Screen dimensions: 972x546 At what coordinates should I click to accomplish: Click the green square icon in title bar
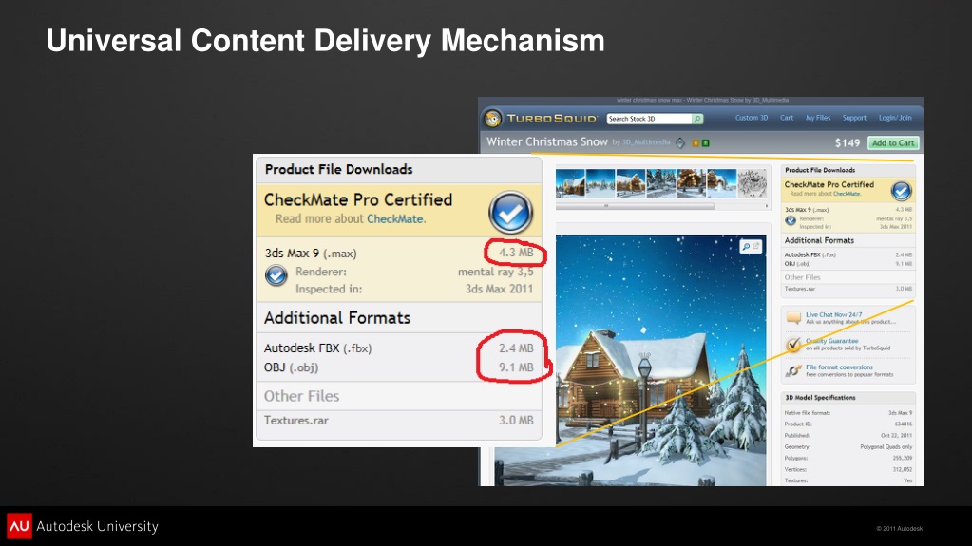coord(705,143)
